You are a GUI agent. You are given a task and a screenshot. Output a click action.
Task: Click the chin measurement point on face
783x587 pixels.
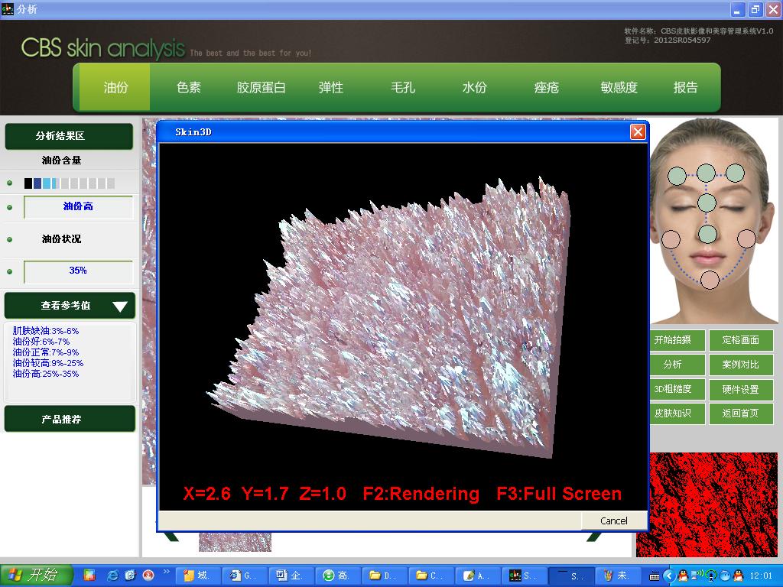coord(710,280)
